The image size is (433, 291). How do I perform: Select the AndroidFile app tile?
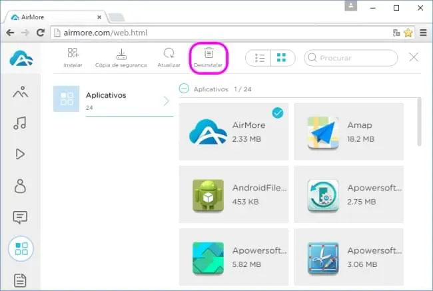234,194
